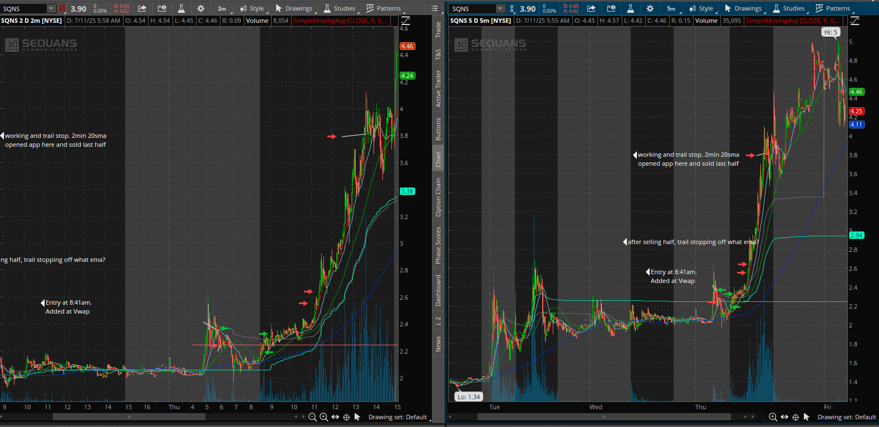Click the SQNS symbol field on the right chart
The image size is (879, 427).
pyautogui.click(x=473, y=9)
